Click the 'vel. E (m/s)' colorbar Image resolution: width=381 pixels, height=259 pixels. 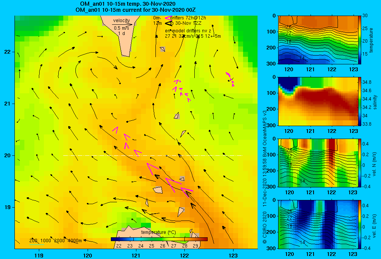click(x=360, y=224)
